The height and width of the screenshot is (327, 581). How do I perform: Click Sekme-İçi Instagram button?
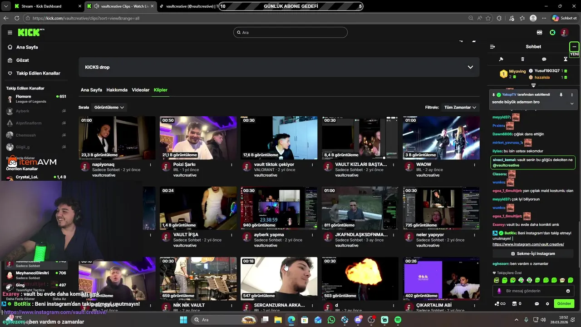pyautogui.click(x=533, y=253)
